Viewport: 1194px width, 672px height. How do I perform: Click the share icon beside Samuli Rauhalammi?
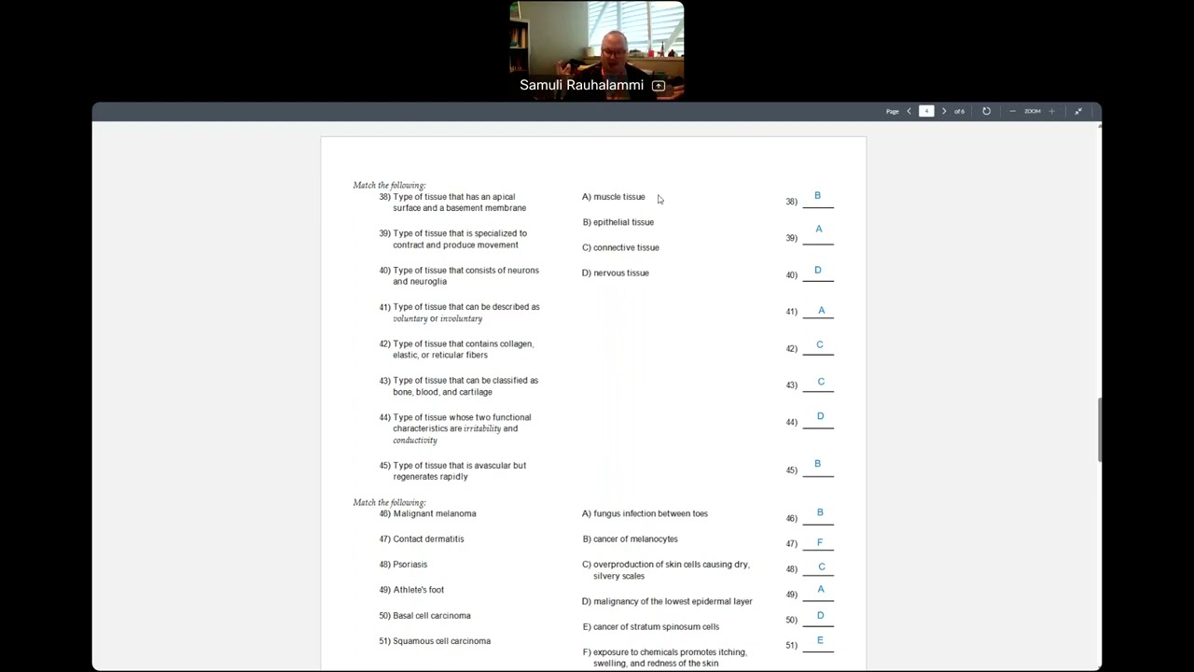pyautogui.click(x=659, y=86)
